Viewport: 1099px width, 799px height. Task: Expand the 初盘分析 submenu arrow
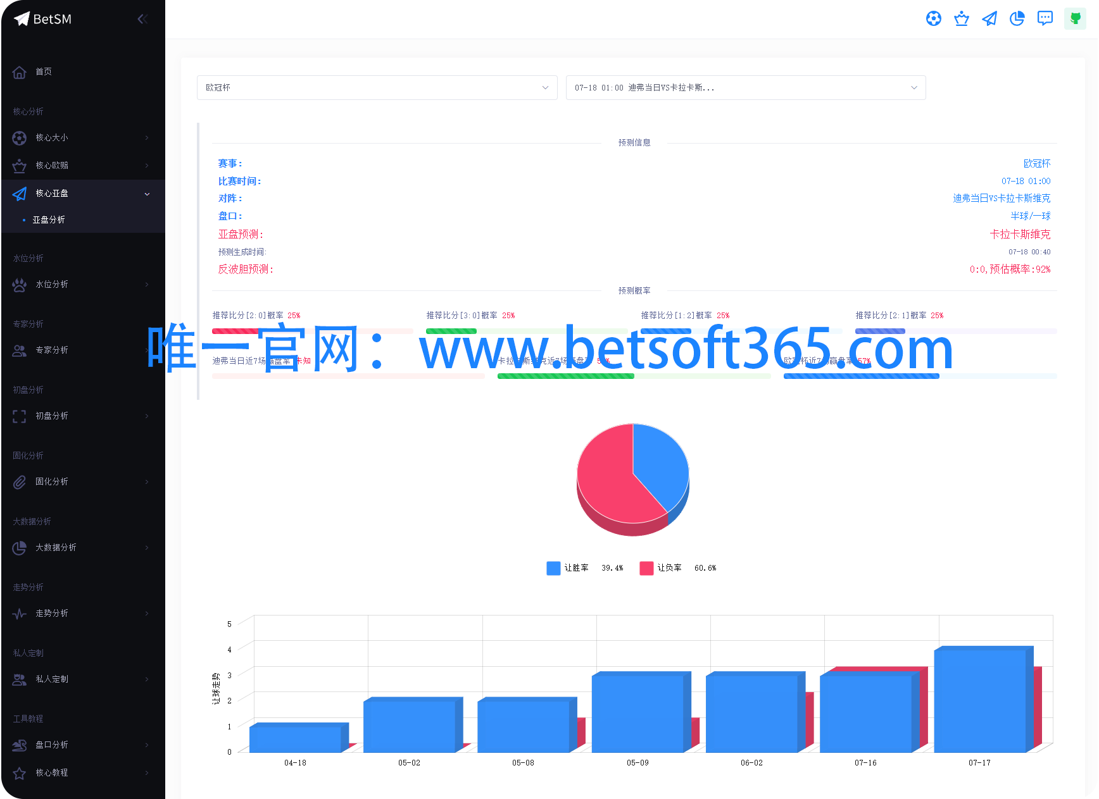147,416
